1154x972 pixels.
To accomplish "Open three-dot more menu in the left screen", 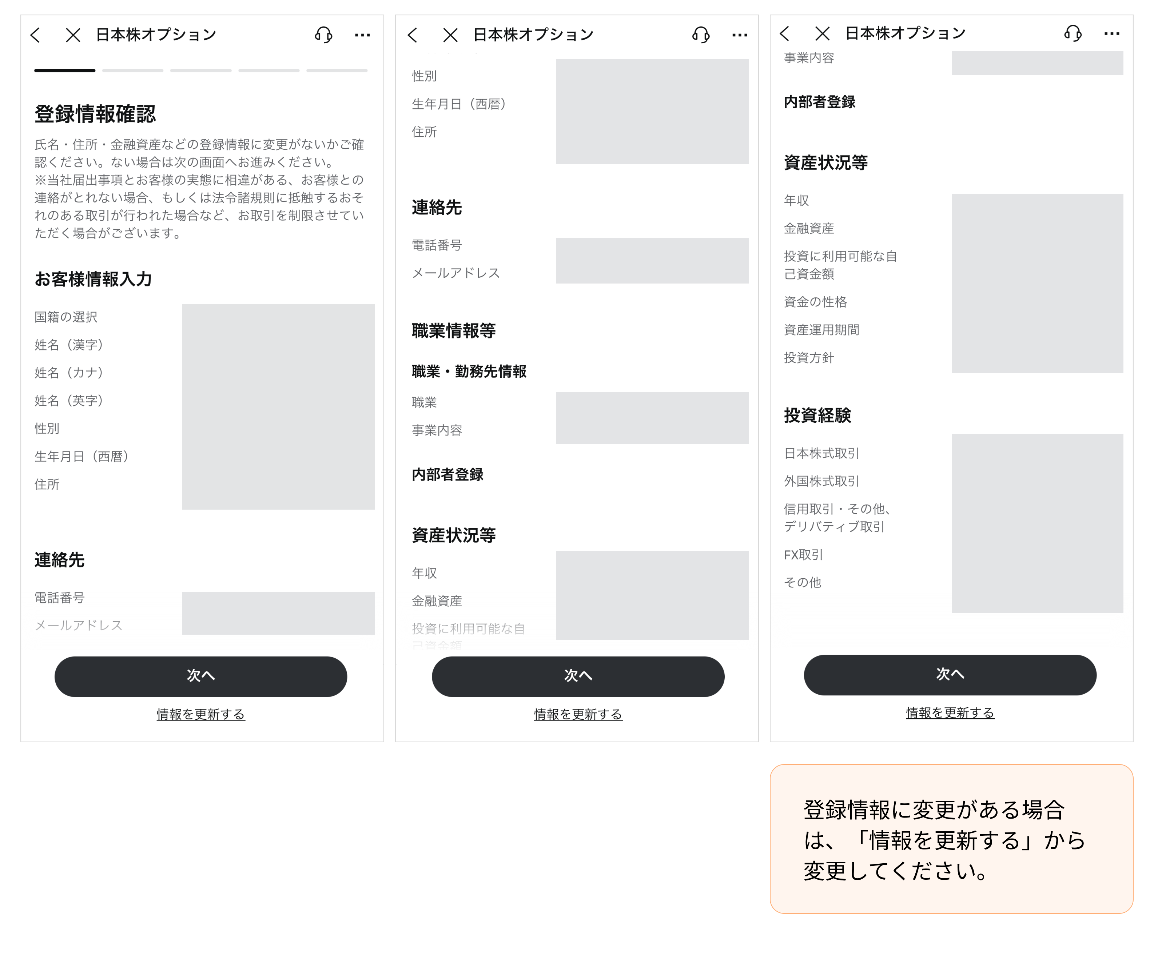I will (x=362, y=35).
